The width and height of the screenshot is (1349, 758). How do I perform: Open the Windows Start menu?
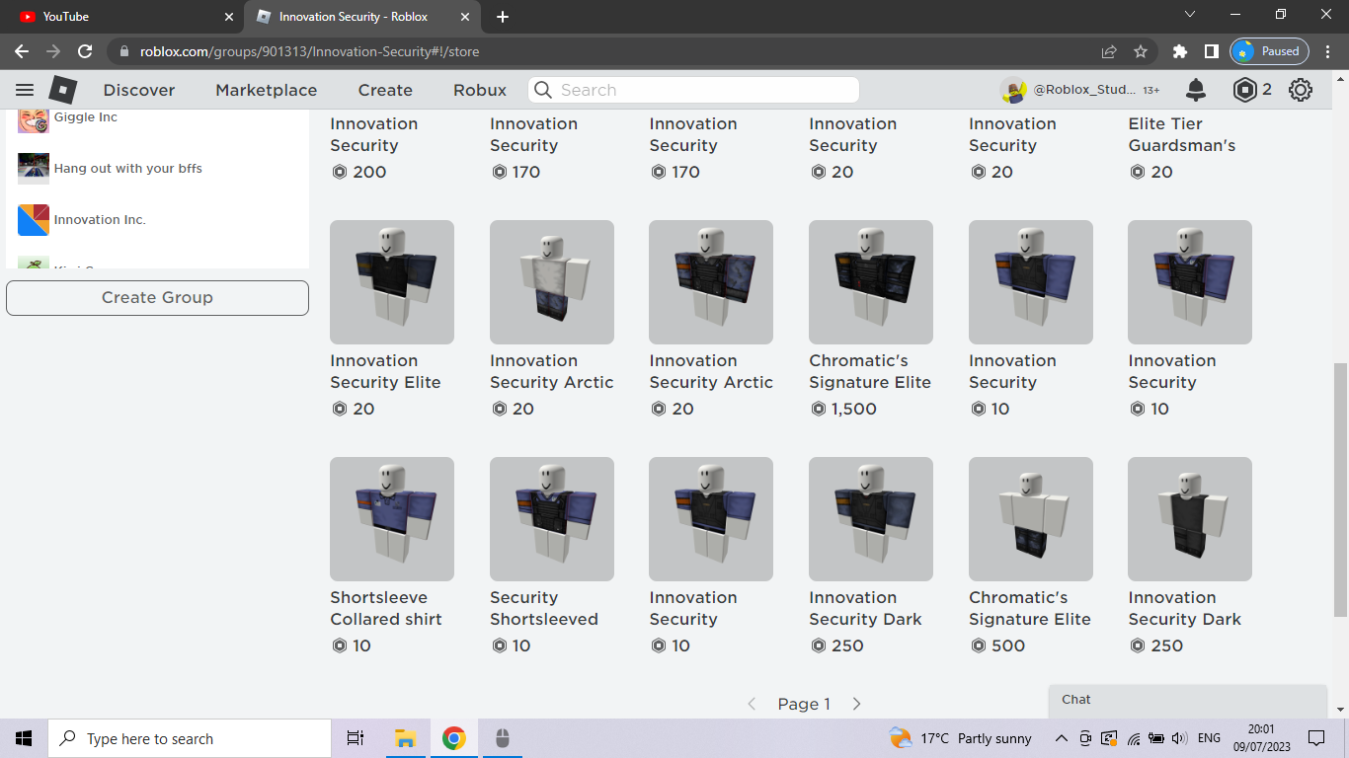point(24,738)
